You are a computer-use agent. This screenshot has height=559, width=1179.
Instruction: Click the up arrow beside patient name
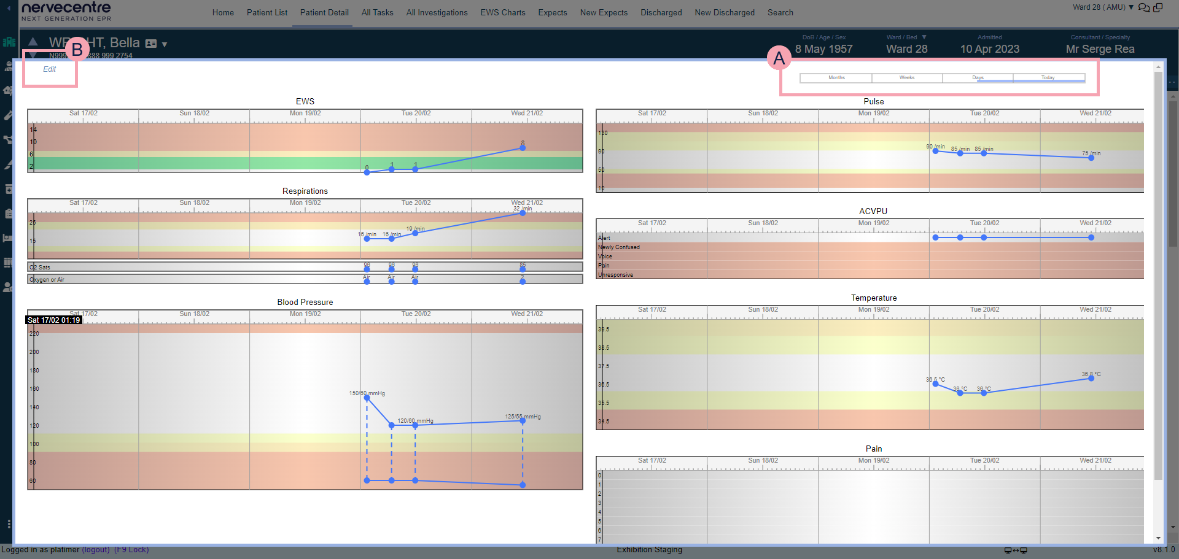pyautogui.click(x=33, y=42)
